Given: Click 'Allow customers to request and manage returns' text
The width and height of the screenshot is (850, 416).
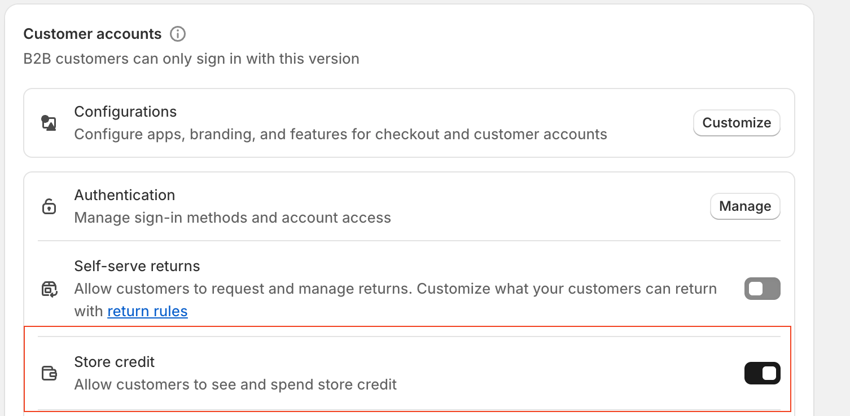Looking at the screenshot, I should pos(395,289).
